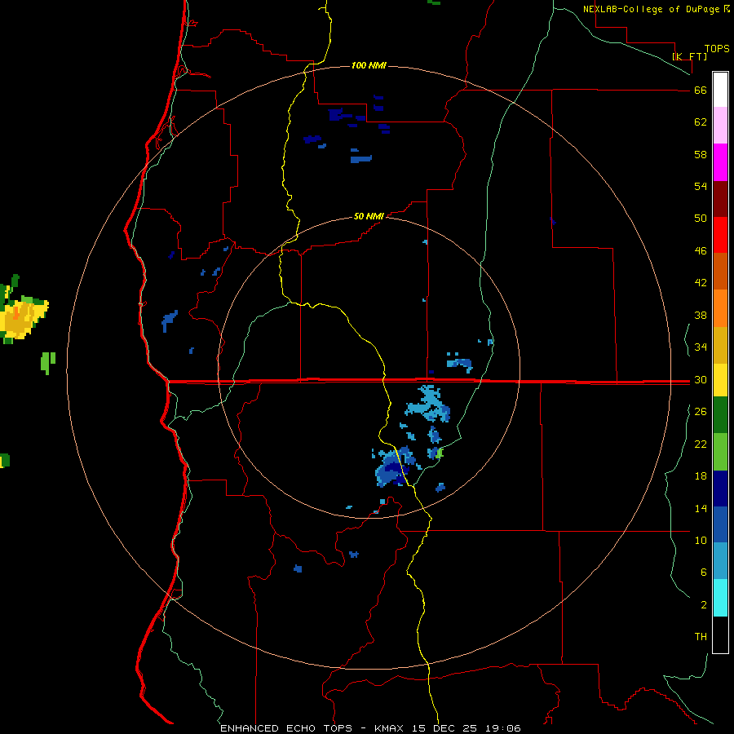Click the medium blue 10-14 color band
734x734 pixels.
(720, 524)
